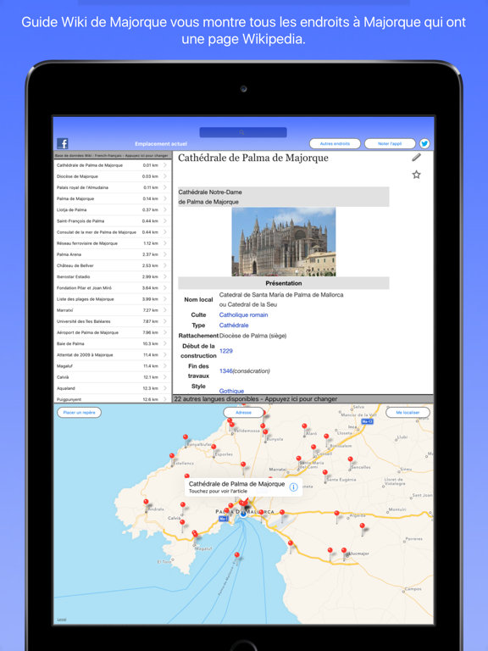Select Iberostar Estadio row

[113, 277]
